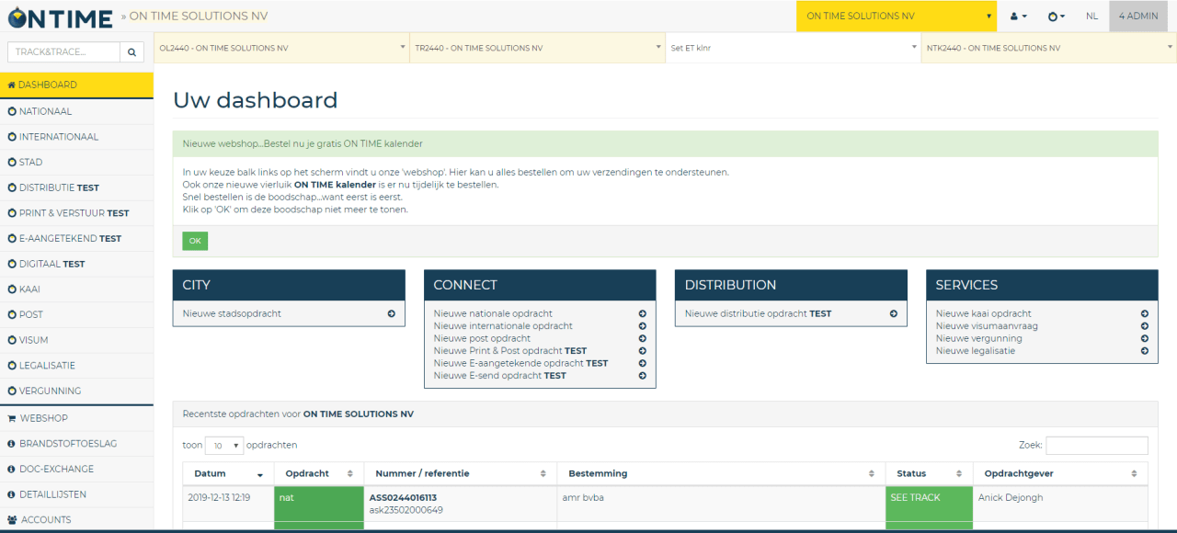
Task: Go to KAAI in the sidebar
Action: [76, 289]
